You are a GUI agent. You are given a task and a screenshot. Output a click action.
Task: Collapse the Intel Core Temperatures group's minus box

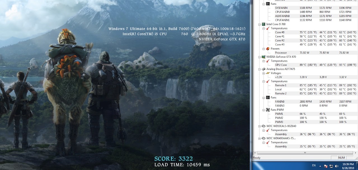264,28
